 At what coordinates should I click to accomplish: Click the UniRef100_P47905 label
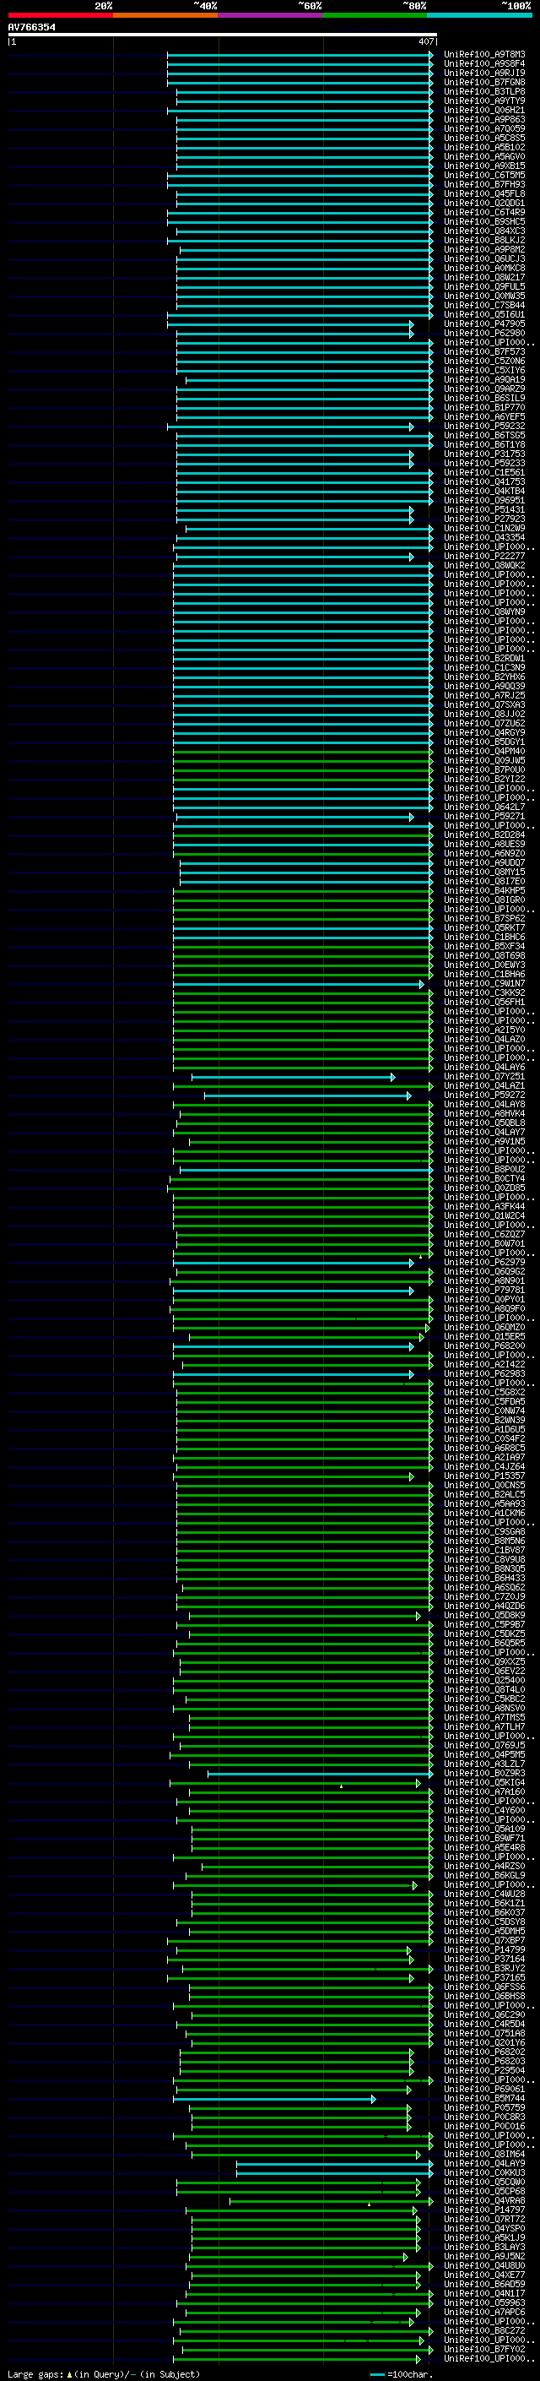pyautogui.click(x=484, y=323)
